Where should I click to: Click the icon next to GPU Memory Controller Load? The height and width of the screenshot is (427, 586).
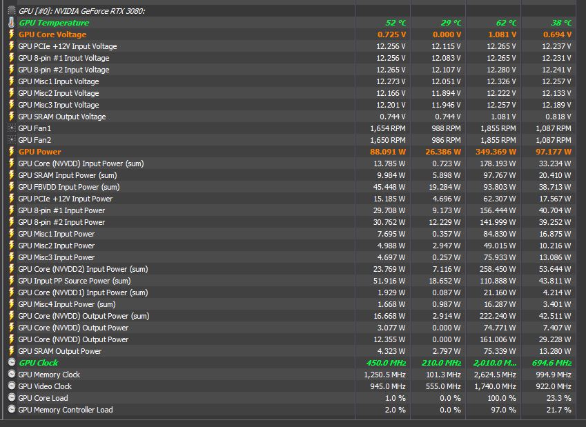click(12, 410)
